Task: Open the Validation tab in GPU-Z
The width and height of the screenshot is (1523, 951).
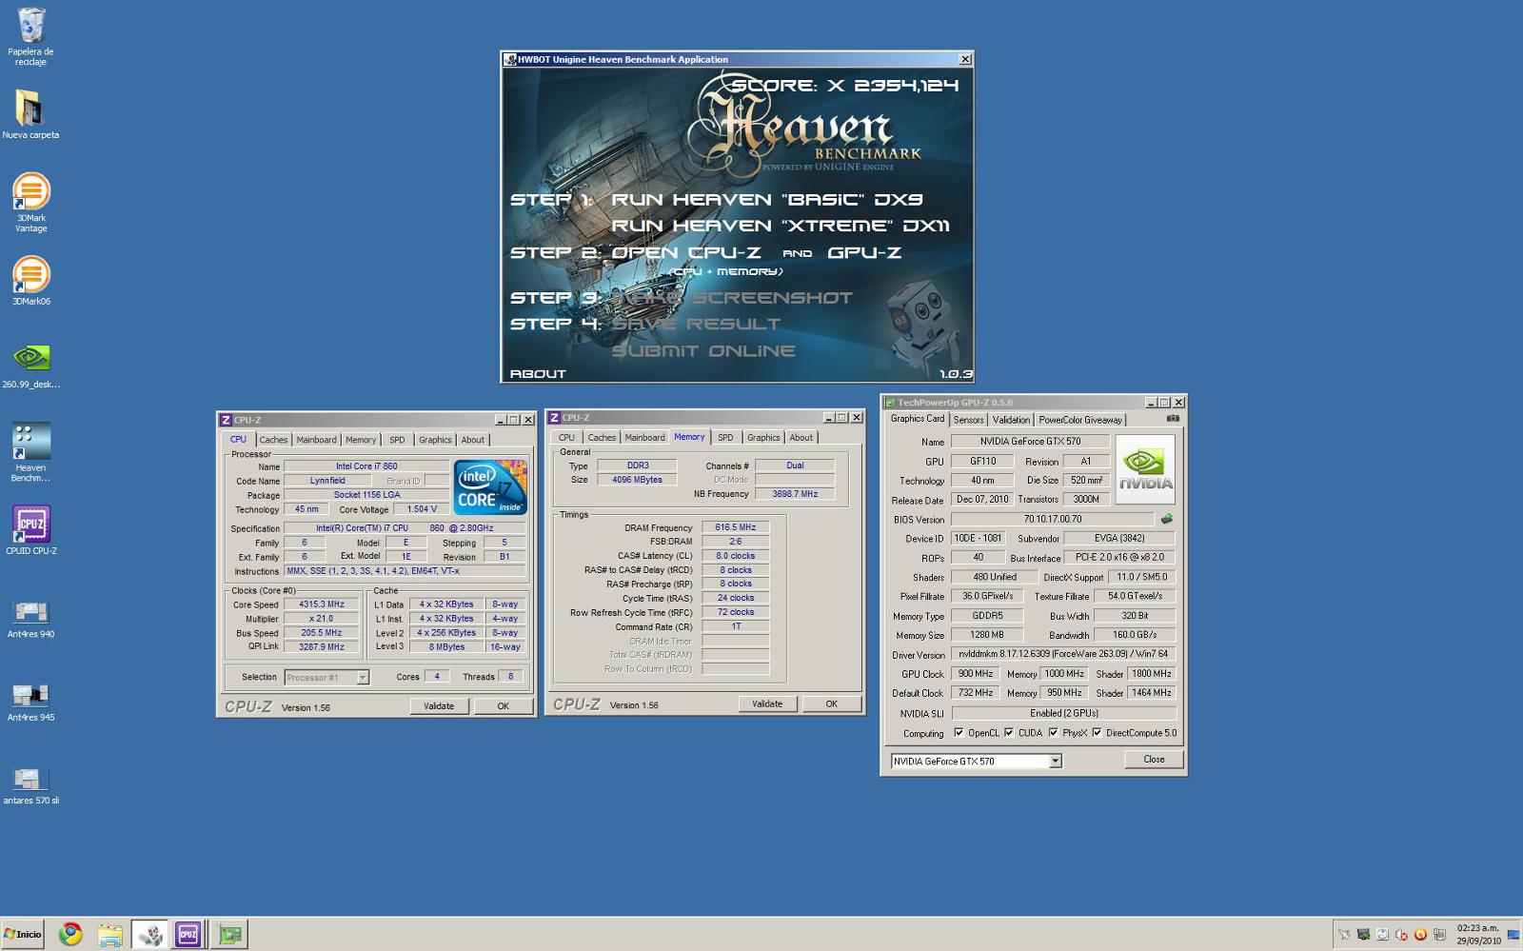Action: tap(1011, 420)
